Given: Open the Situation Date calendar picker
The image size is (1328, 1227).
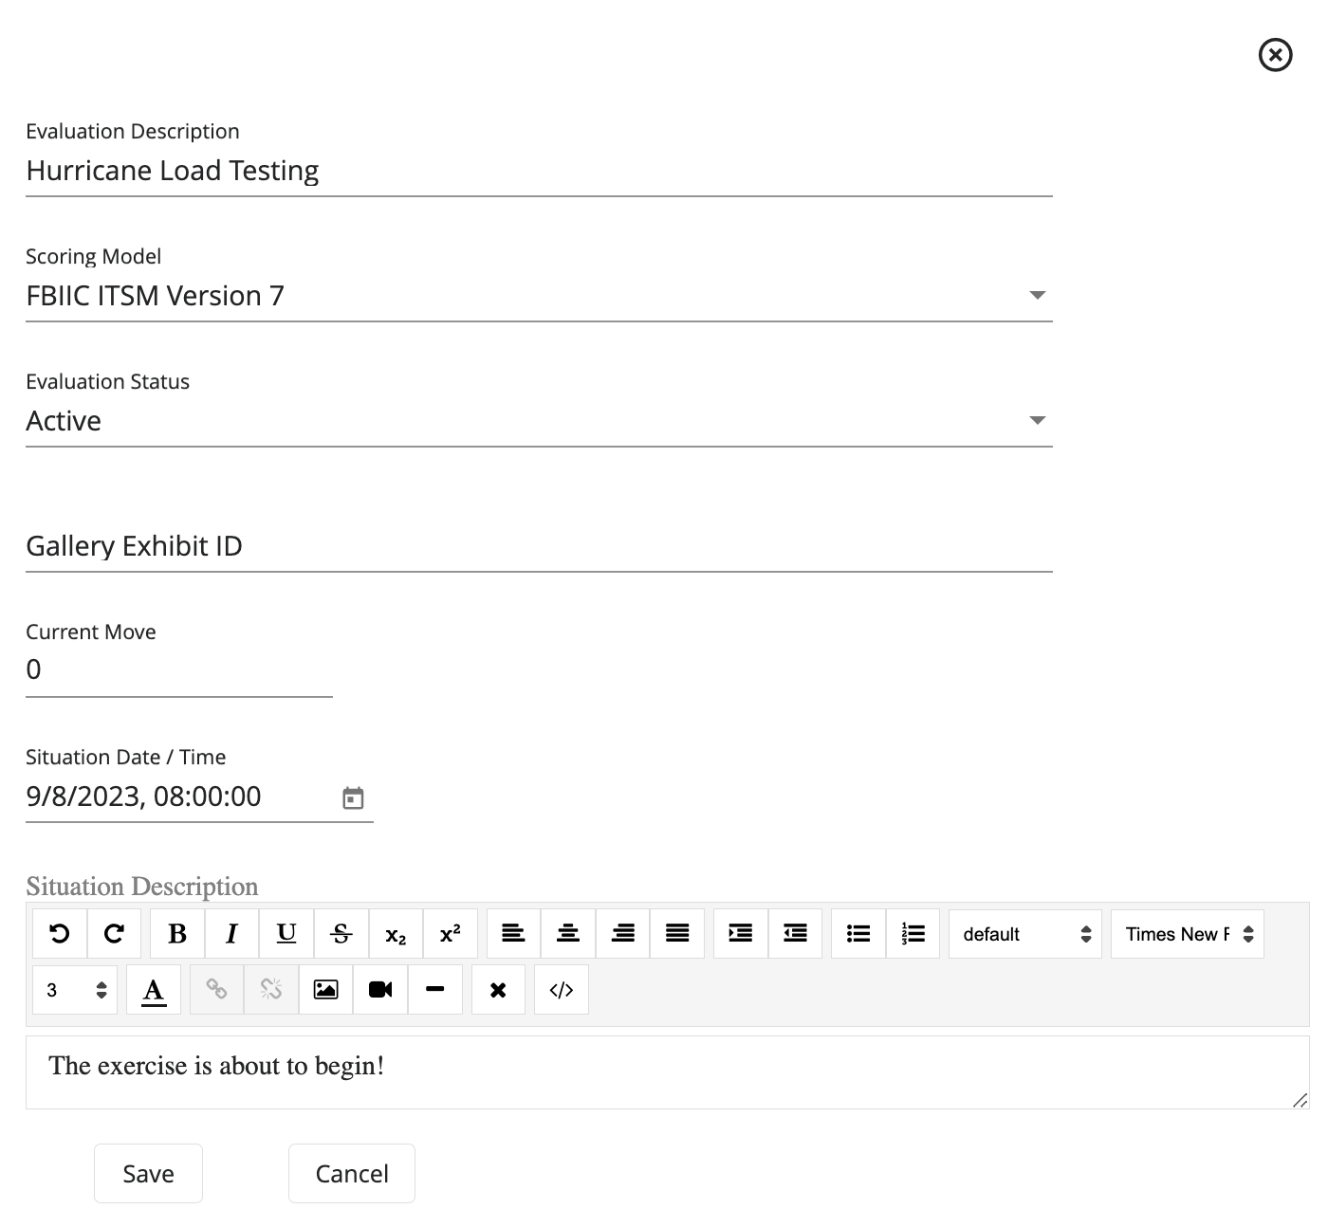Looking at the screenshot, I should pyautogui.click(x=354, y=797).
